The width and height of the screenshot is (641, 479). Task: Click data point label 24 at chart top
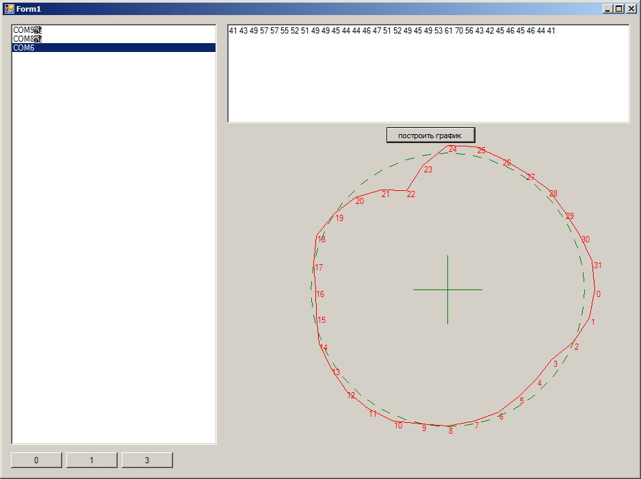(453, 149)
